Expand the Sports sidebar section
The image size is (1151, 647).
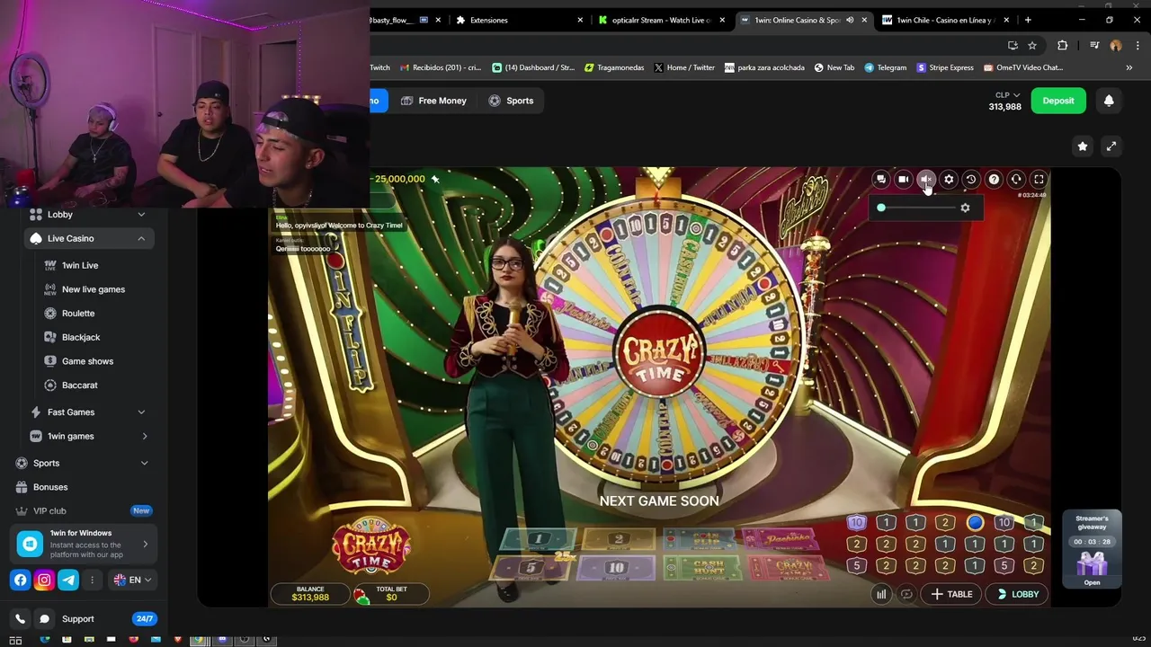coord(81,464)
